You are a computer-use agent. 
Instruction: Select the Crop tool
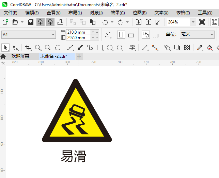(x=28, y=48)
